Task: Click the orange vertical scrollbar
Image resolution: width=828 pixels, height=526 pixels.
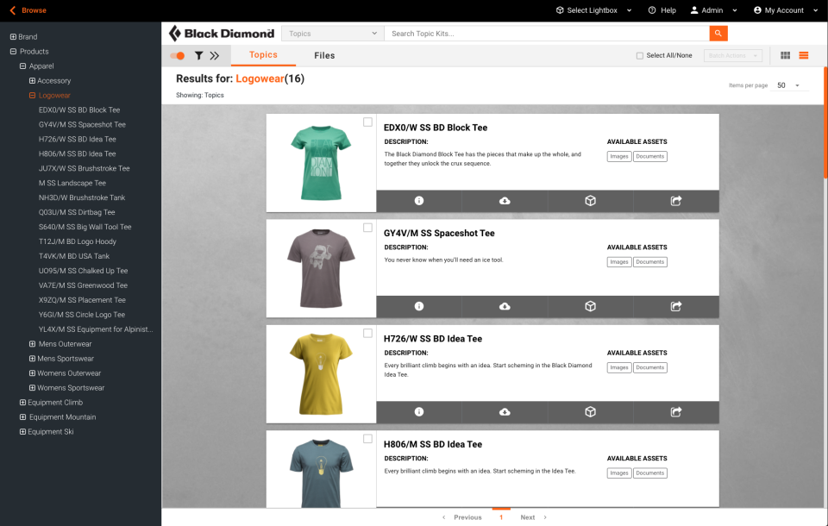Action: 825,122
